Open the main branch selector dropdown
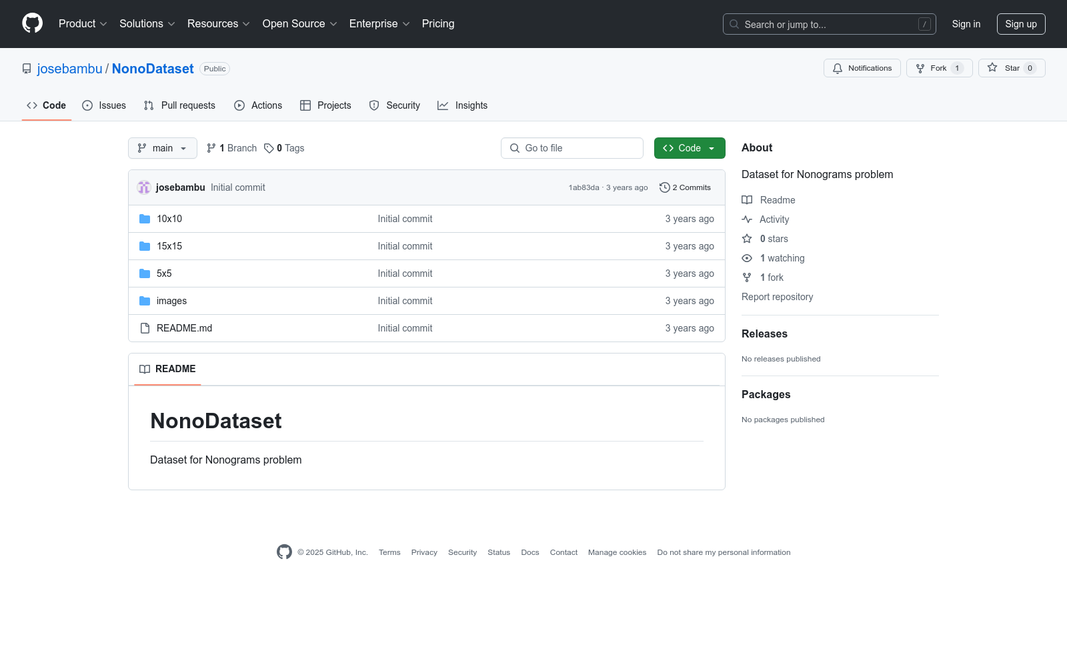 [x=163, y=148]
